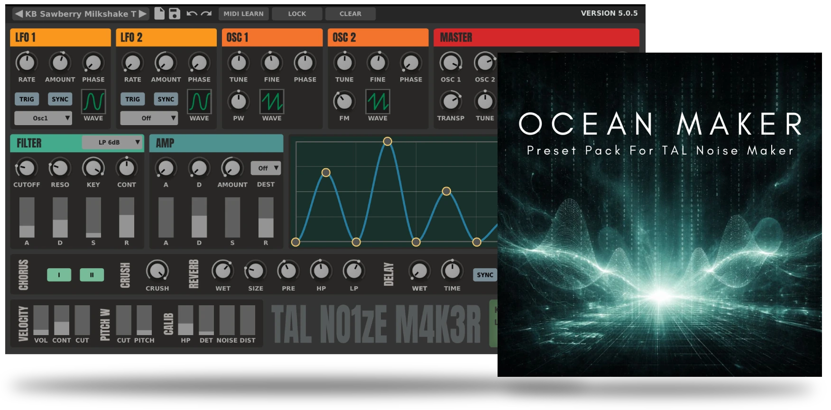Toggle the Delay SYNC button
The image size is (831, 410).
point(485,275)
